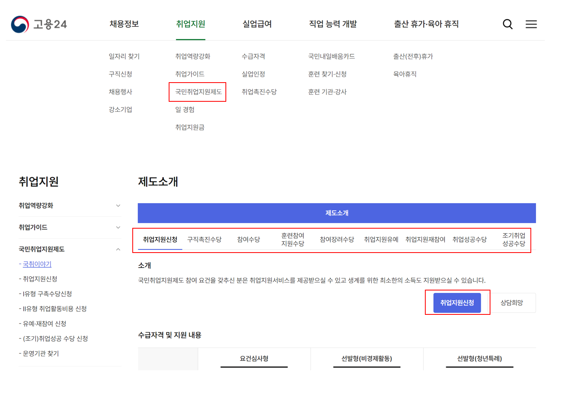Click the 취업지원신청 blue button
Image resolution: width=566 pixels, height=401 pixels.
pos(457,302)
